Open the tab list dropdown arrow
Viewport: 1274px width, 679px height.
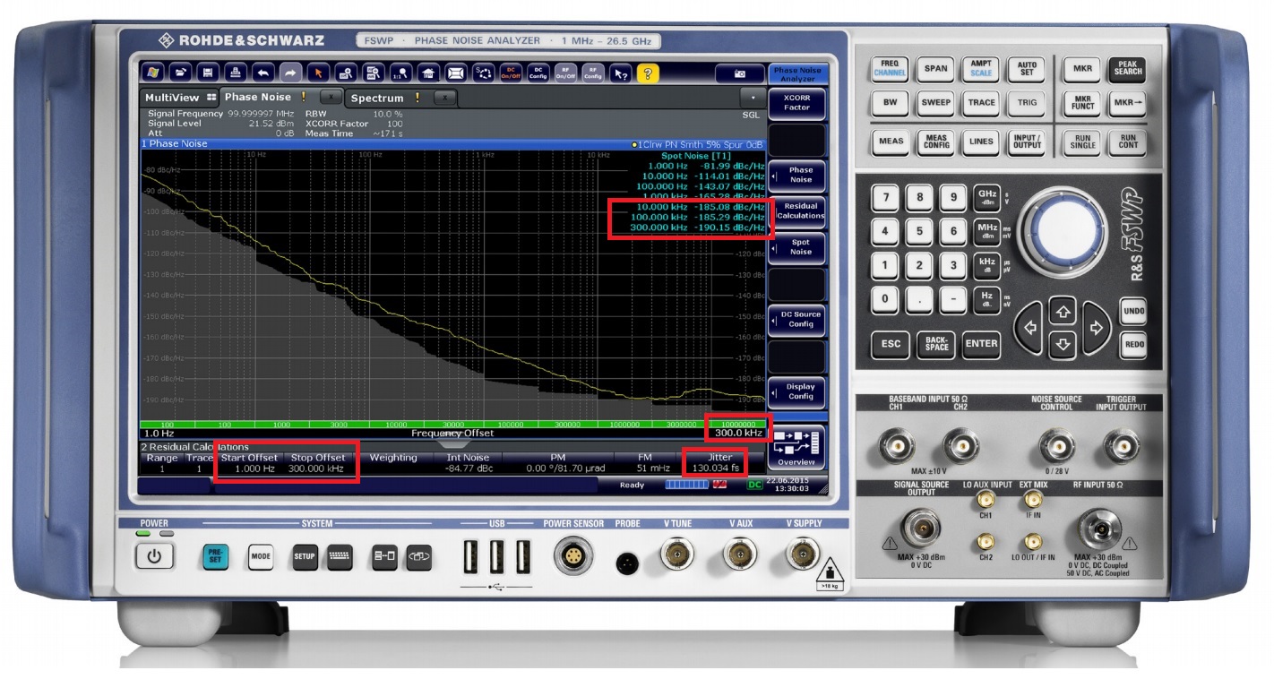(x=753, y=97)
